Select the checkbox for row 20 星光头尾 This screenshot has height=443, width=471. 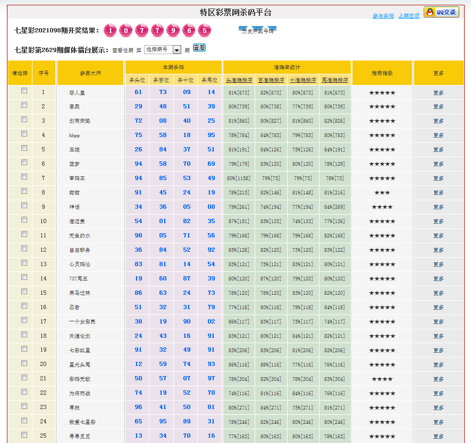[24, 363]
